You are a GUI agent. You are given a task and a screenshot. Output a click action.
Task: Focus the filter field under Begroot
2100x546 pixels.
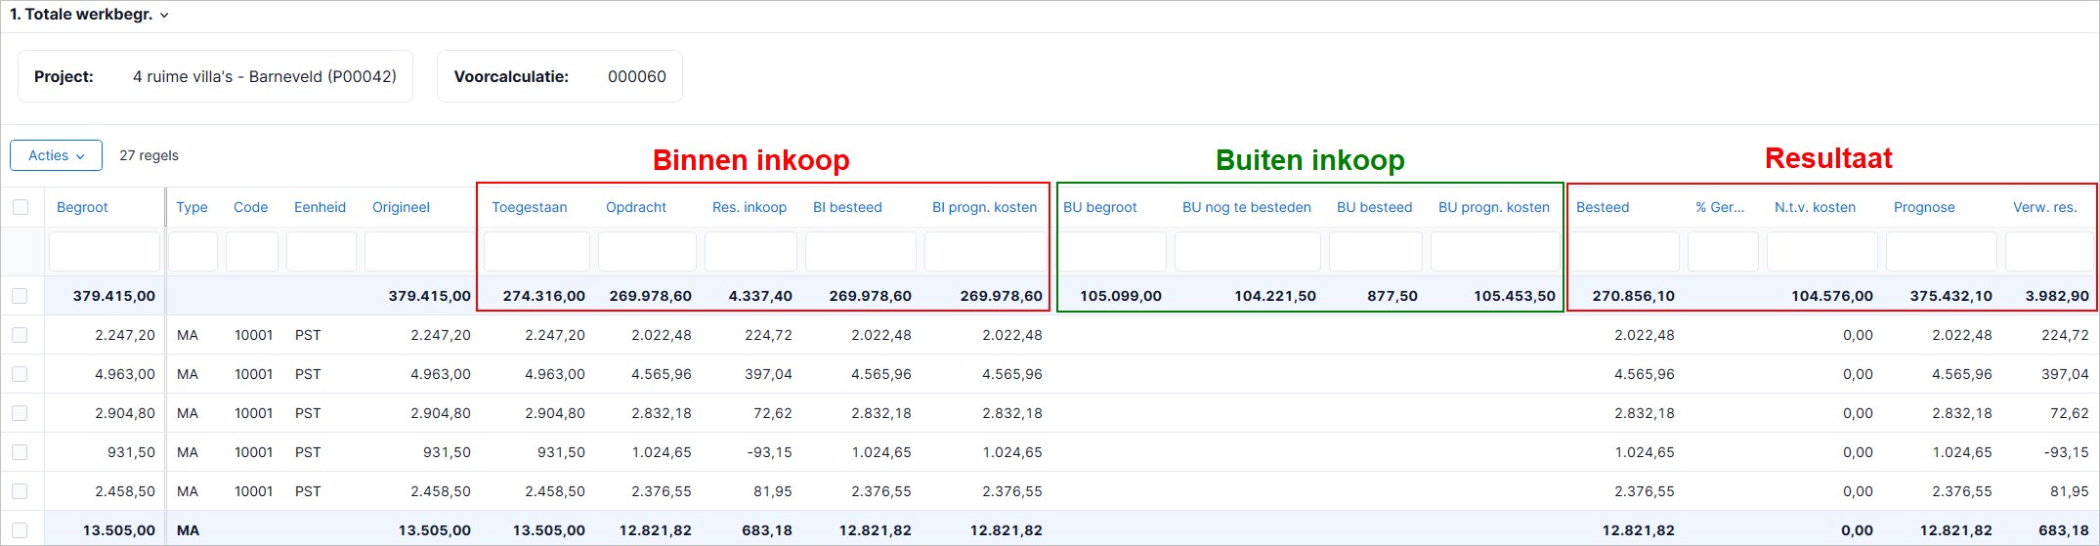[x=105, y=252]
